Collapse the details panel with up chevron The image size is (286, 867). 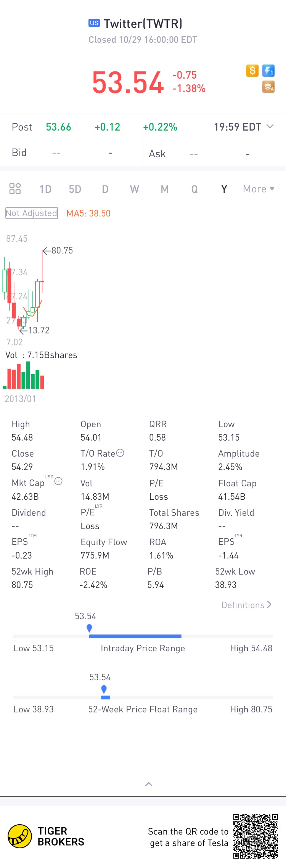(149, 784)
